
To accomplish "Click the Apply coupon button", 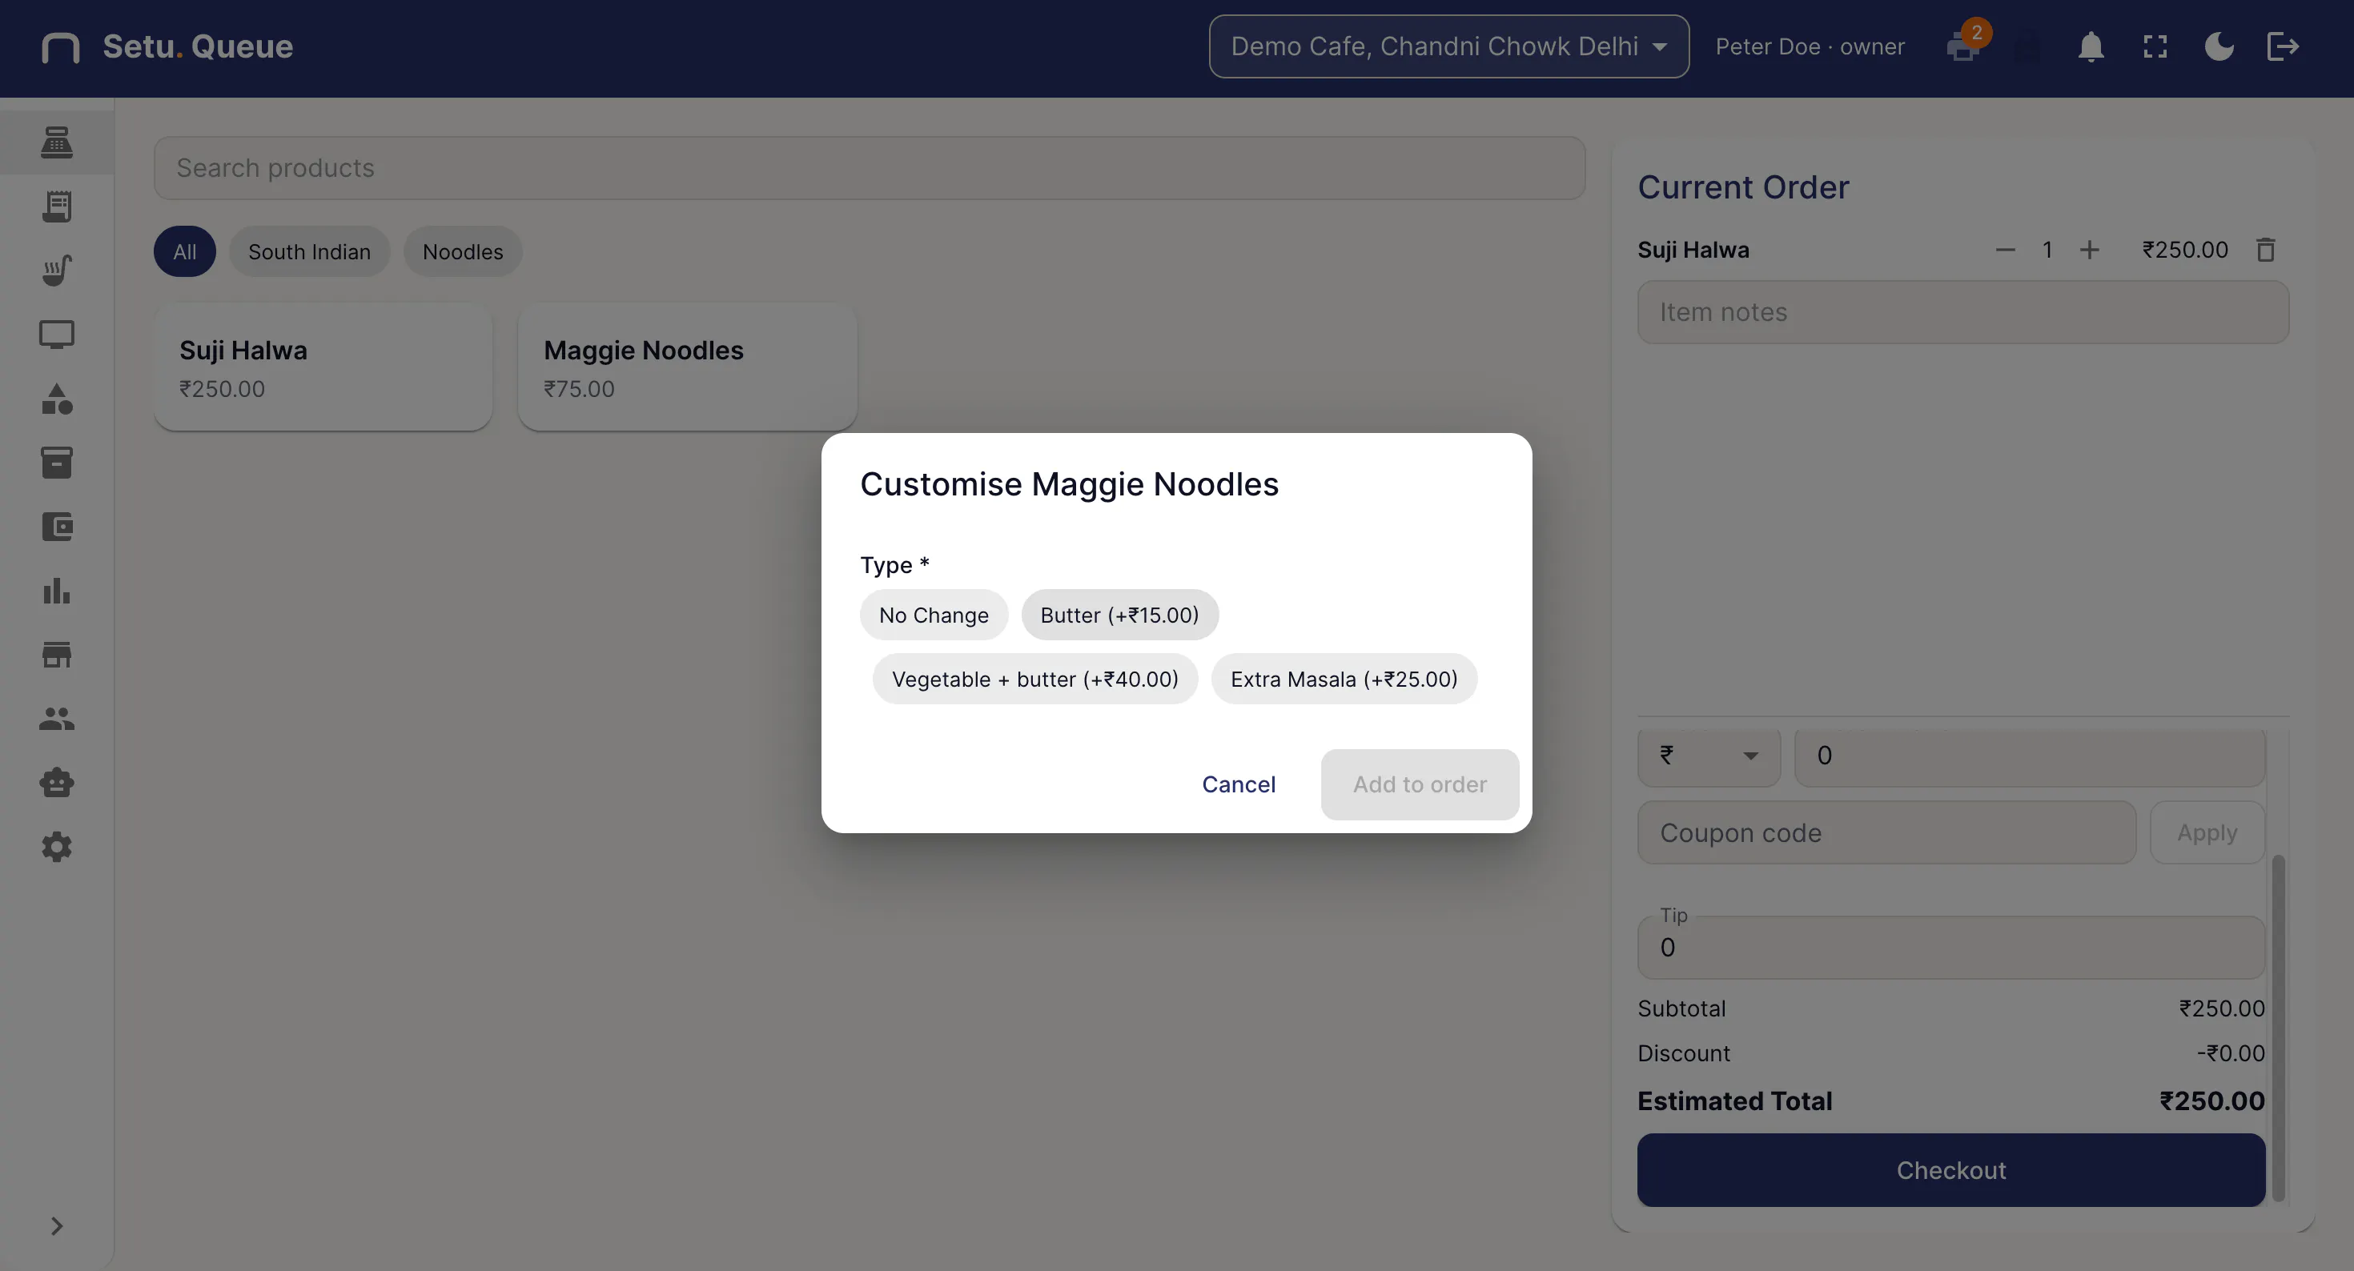I will coord(2207,832).
